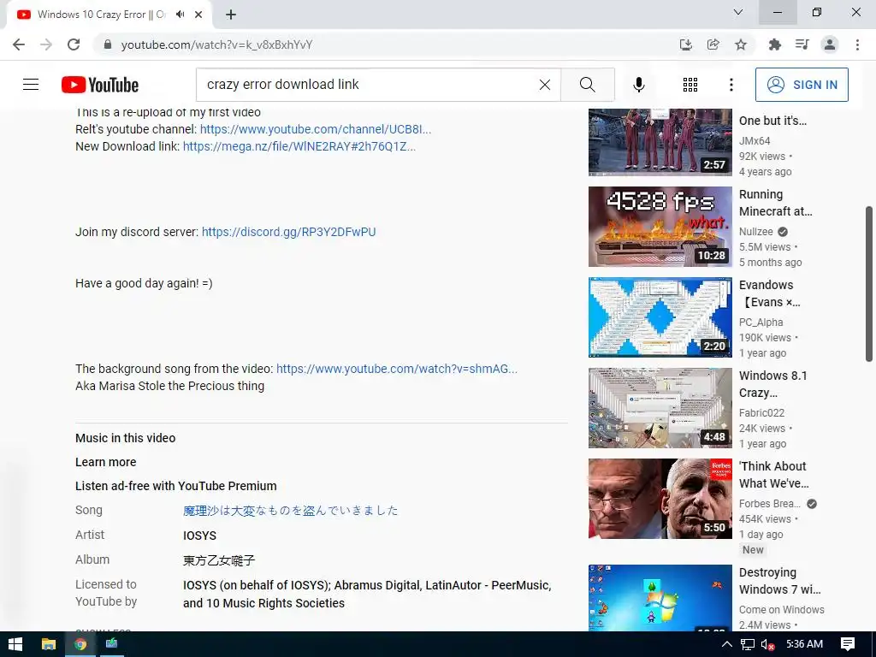Open the YouTube apps grid icon
876x657 pixels.
tap(690, 85)
